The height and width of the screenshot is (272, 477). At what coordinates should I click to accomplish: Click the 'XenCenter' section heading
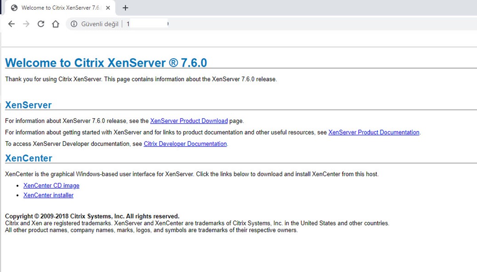(29, 158)
